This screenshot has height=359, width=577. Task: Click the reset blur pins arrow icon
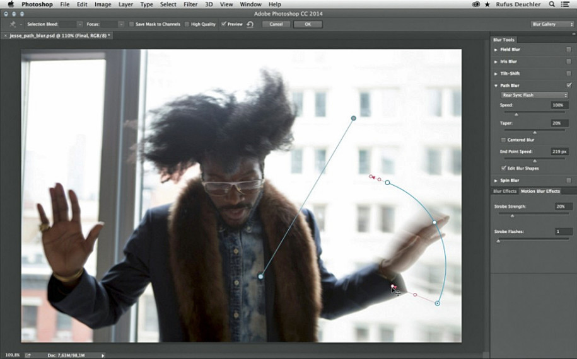[x=250, y=25]
